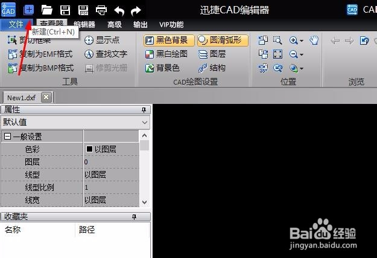Select the hand pan tool
377x258 pixels.
314,40
